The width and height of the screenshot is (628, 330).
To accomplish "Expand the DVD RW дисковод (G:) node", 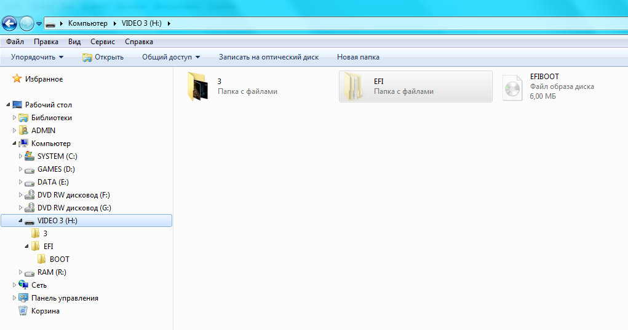I will 20,208.
